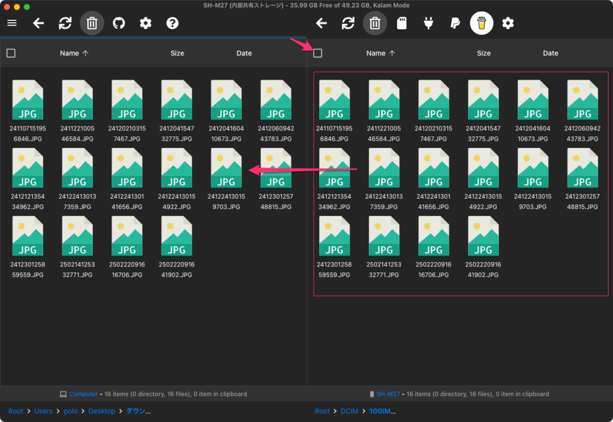The image size is (613, 422).
Task: Open settings gear in the right device pane
Action: [x=508, y=23]
